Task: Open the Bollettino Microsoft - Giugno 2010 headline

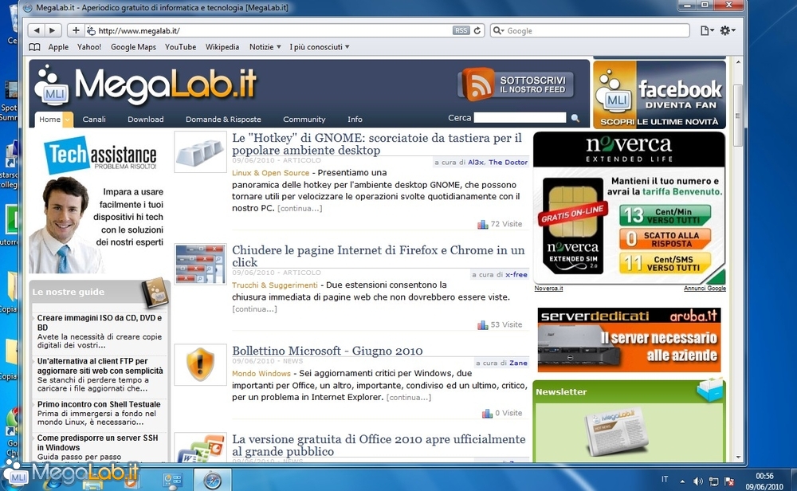Action: [x=328, y=351]
